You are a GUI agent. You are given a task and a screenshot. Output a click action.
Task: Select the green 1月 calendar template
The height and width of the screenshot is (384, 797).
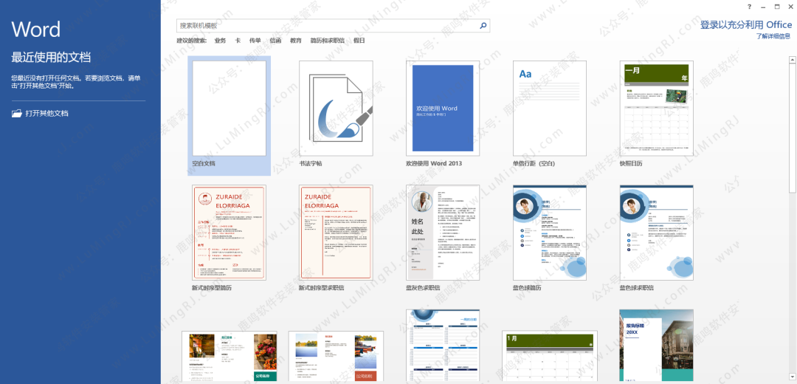[x=550, y=357]
